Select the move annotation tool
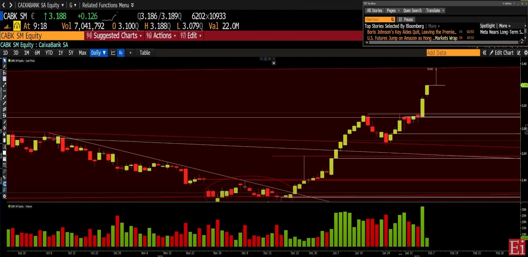This screenshot has width=528, height=257. coord(4,128)
